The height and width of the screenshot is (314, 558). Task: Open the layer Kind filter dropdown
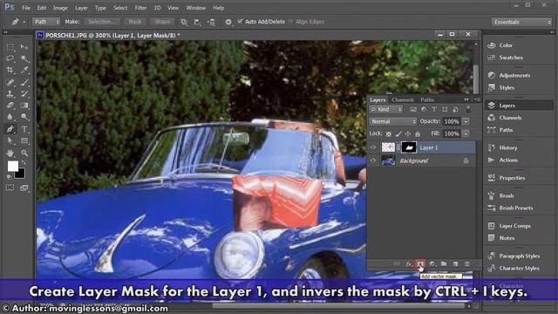tap(386, 110)
